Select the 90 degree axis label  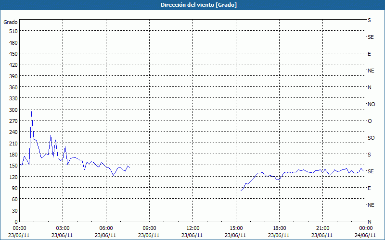tap(15, 188)
